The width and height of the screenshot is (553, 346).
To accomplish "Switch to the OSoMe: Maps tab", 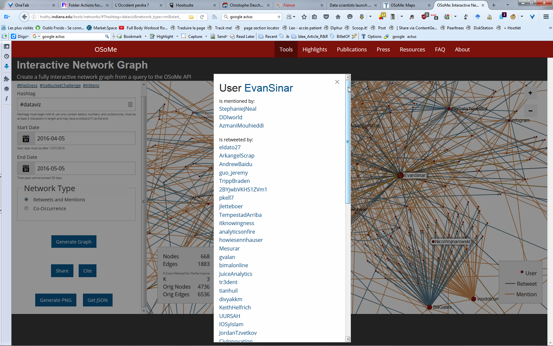I will (x=407, y=5).
